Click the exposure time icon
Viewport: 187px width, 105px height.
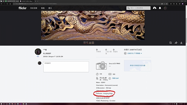coord(97,74)
